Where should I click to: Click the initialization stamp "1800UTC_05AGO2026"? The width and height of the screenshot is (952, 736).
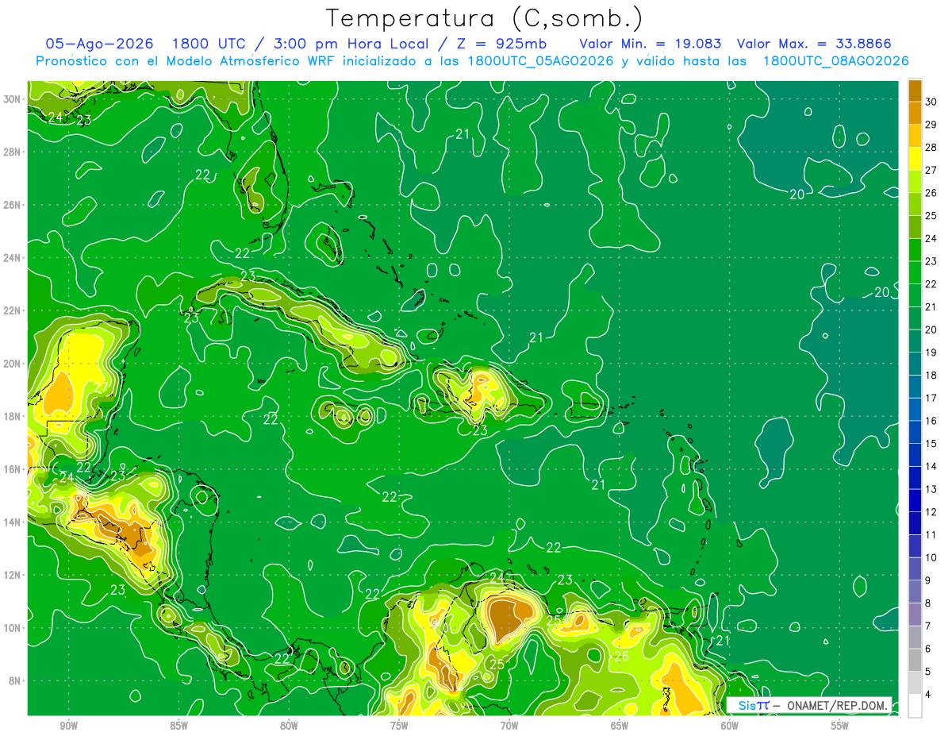click(540, 61)
